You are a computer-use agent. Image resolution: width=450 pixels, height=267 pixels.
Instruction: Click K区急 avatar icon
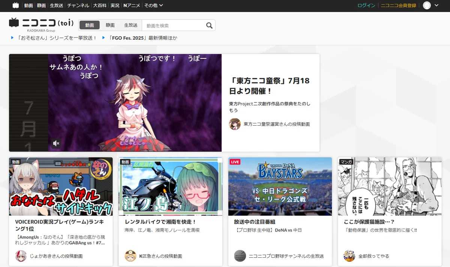point(130,256)
